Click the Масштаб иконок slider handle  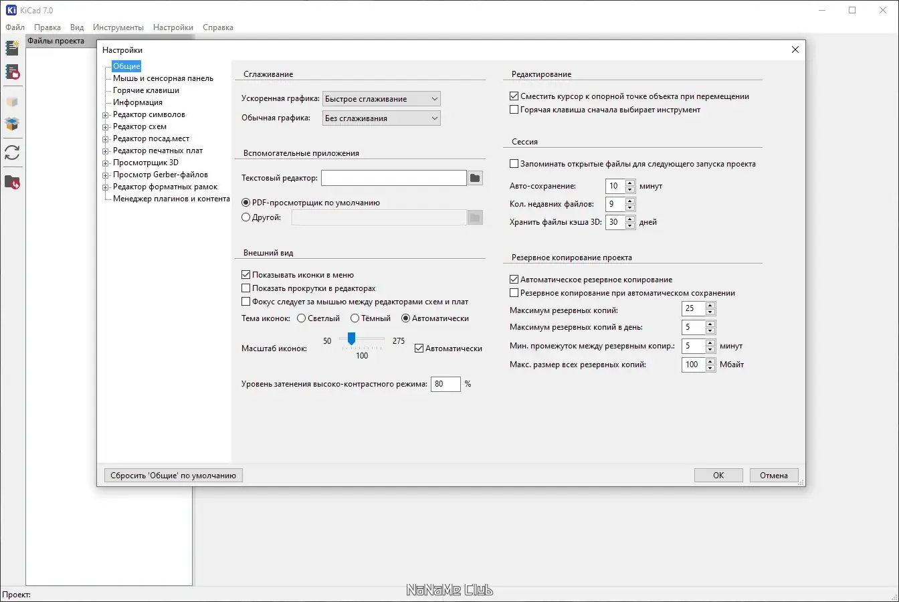pyautogui.click(x=351, y=339)
